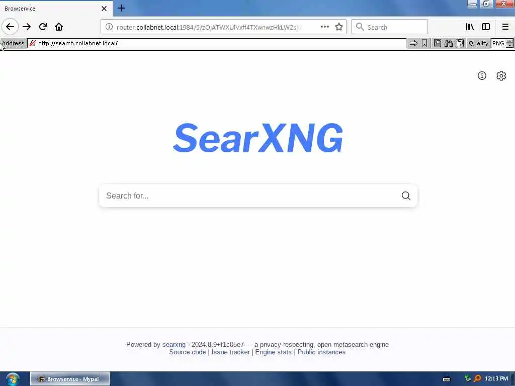
Task: Click the magnifier search submit button
Action: [406, 196]
